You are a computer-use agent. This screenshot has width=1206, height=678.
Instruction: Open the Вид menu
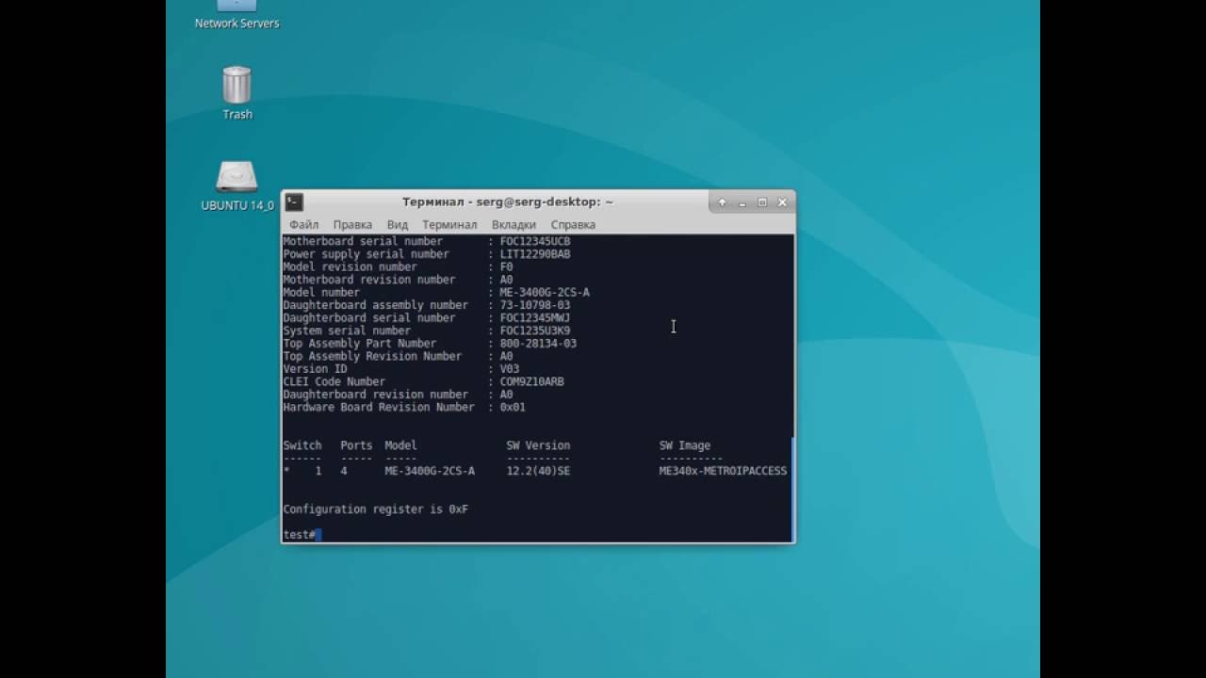(398, 225)
